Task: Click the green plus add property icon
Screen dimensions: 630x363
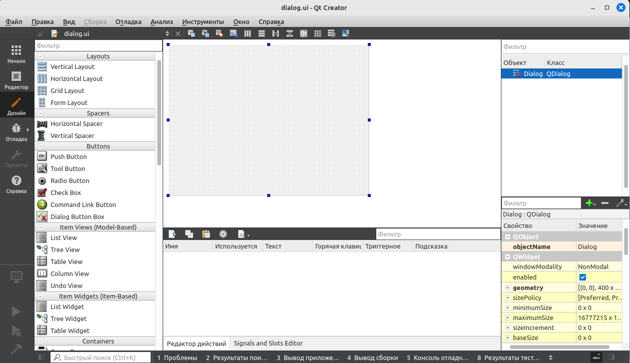Action: pyautogui.click(x=590, y=203)
